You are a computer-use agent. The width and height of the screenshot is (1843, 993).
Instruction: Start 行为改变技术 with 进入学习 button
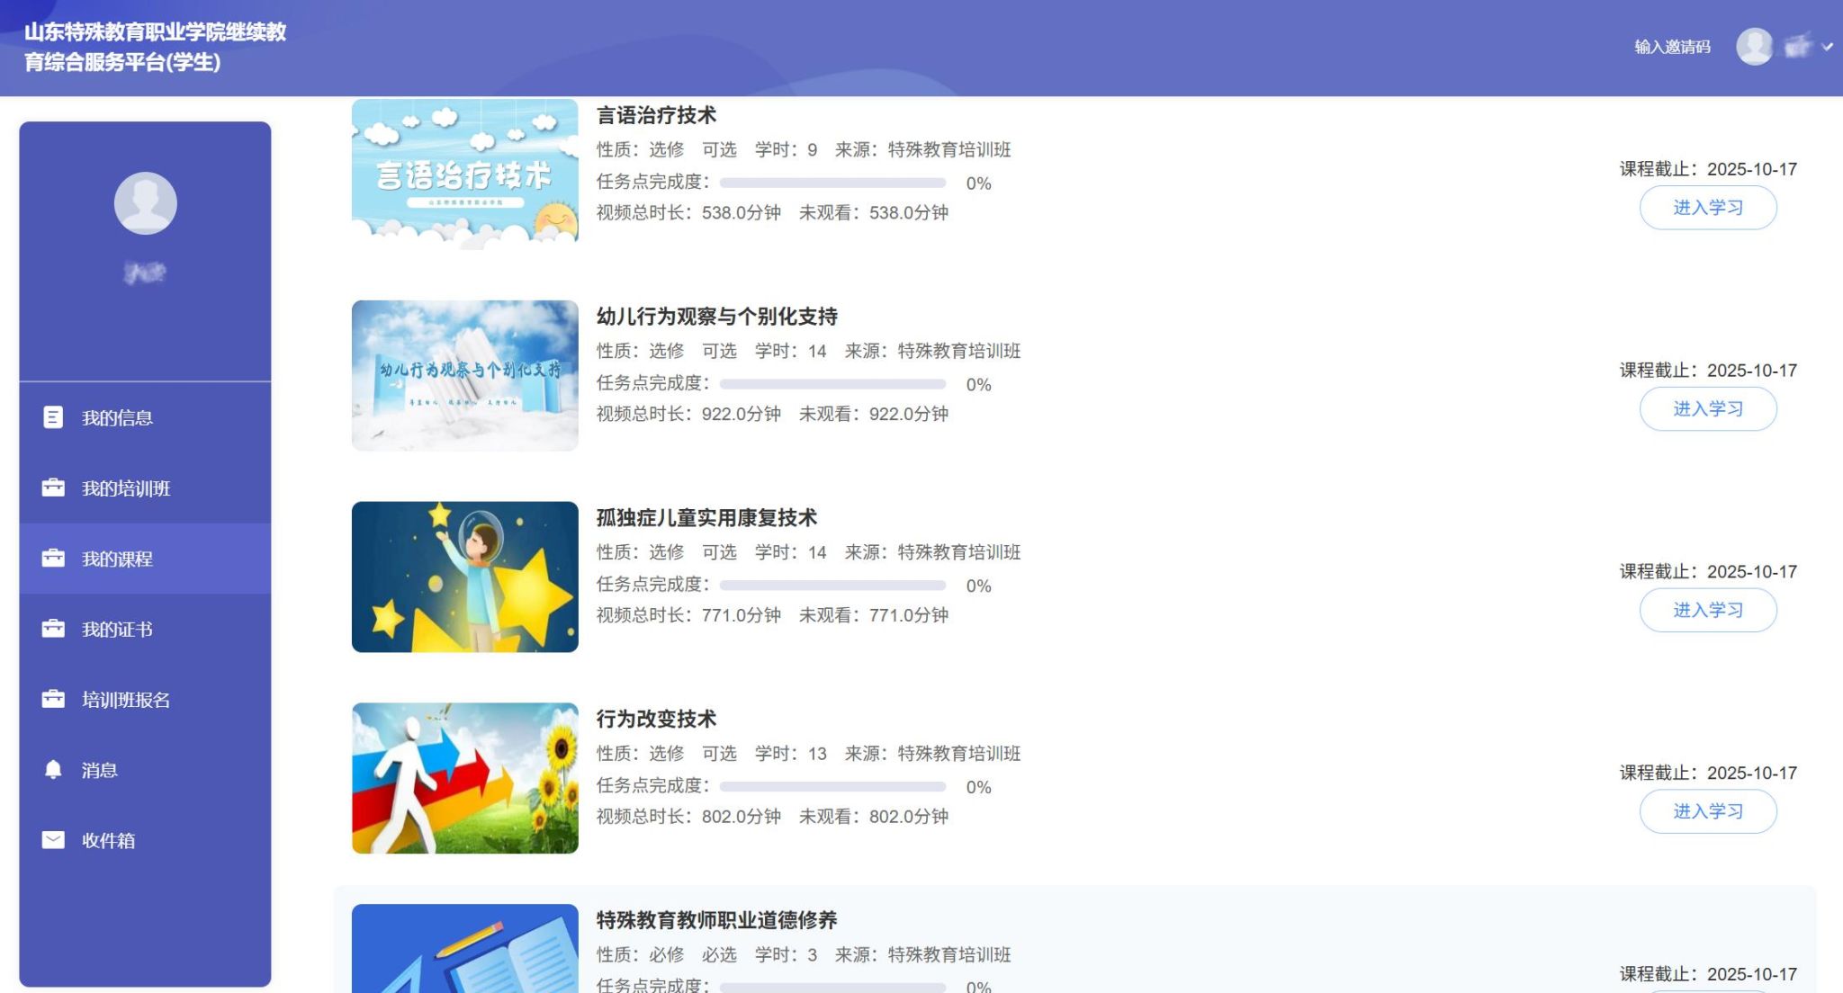[x=1707, y=811]
